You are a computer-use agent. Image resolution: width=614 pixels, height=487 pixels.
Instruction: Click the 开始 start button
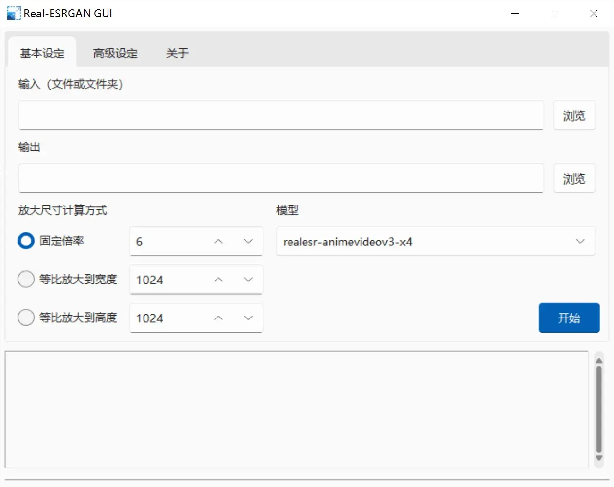[569, 318]
